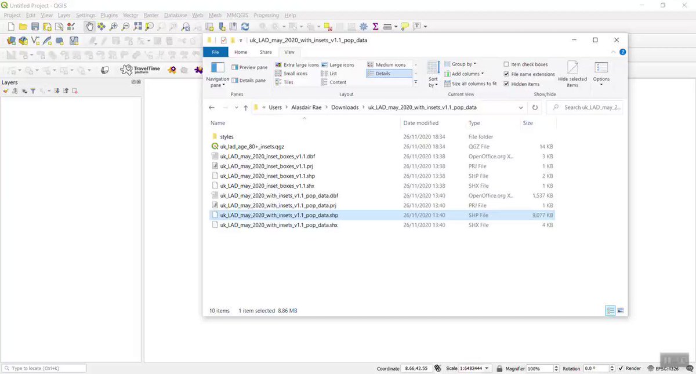Go up one folder level arrow

click(246, 108)
